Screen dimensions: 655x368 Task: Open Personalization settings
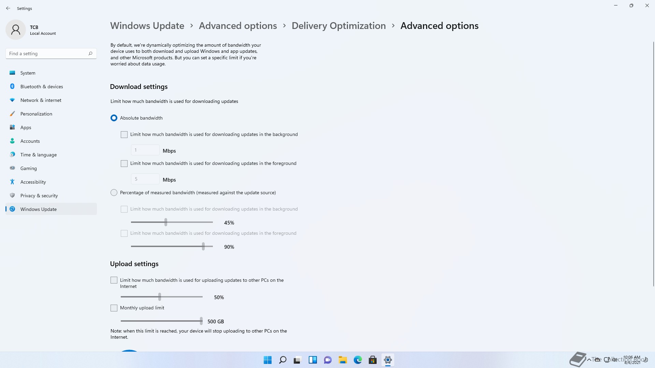tap(51, 114)
